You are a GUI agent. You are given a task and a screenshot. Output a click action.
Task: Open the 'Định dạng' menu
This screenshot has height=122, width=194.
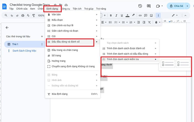click(52, 9)
